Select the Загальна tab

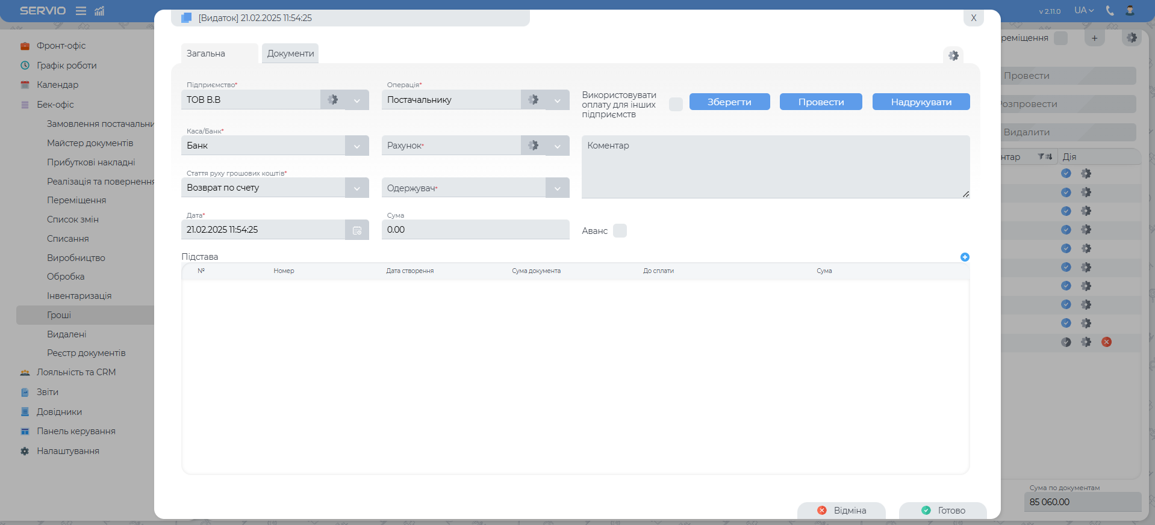[206, 54]
